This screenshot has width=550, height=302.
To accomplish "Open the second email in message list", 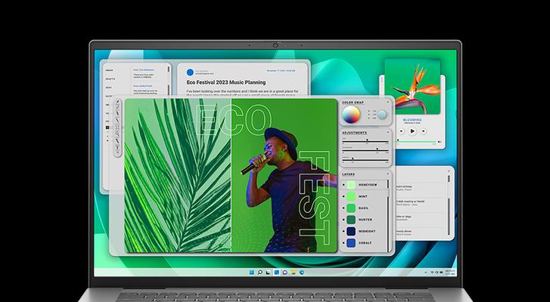I will tap(149, 90).
